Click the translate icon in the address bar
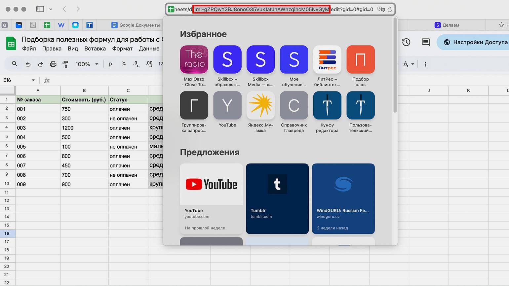509x286 pixels. tap(381, 9)
